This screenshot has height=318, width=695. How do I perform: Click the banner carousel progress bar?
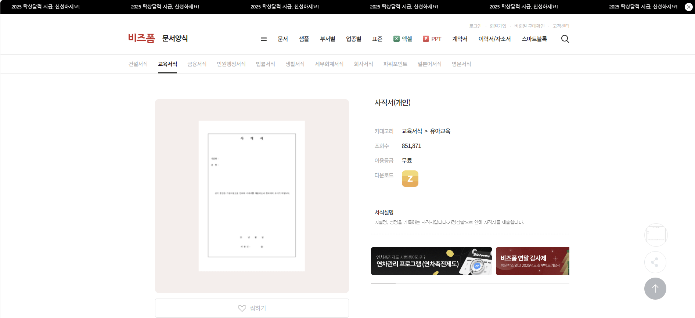[x=470, y=284]
